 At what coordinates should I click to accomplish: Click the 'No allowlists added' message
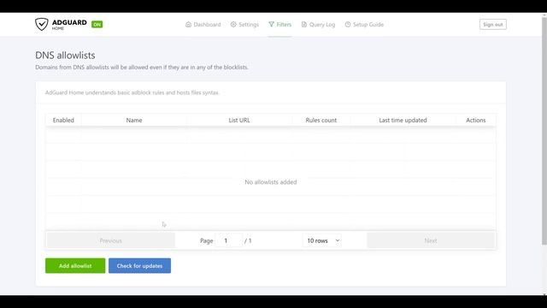point(271,182)
